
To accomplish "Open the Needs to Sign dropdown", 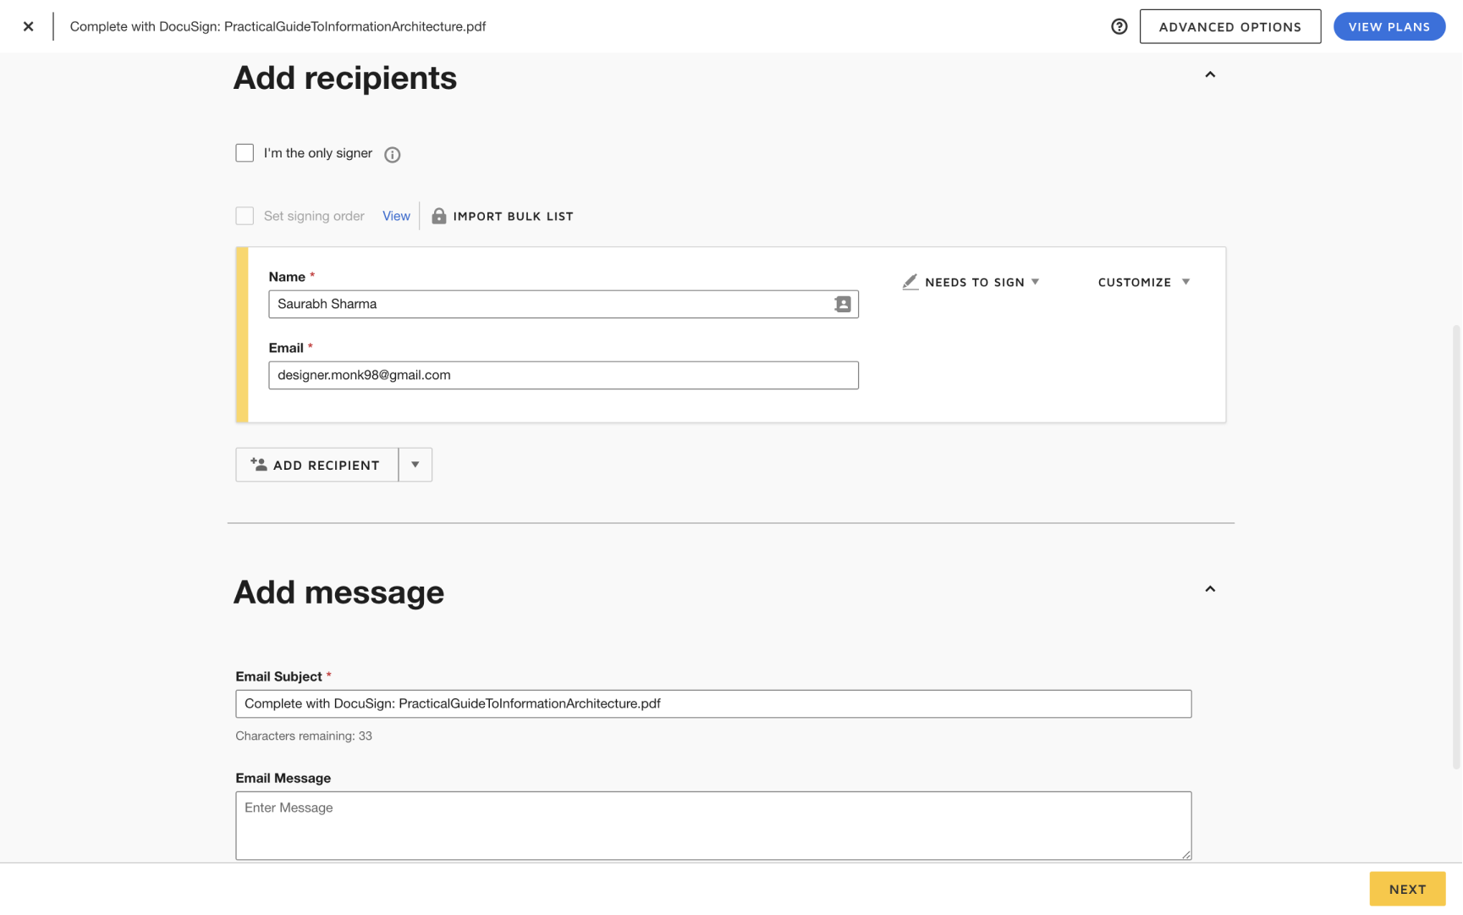I will coord(982,282).
